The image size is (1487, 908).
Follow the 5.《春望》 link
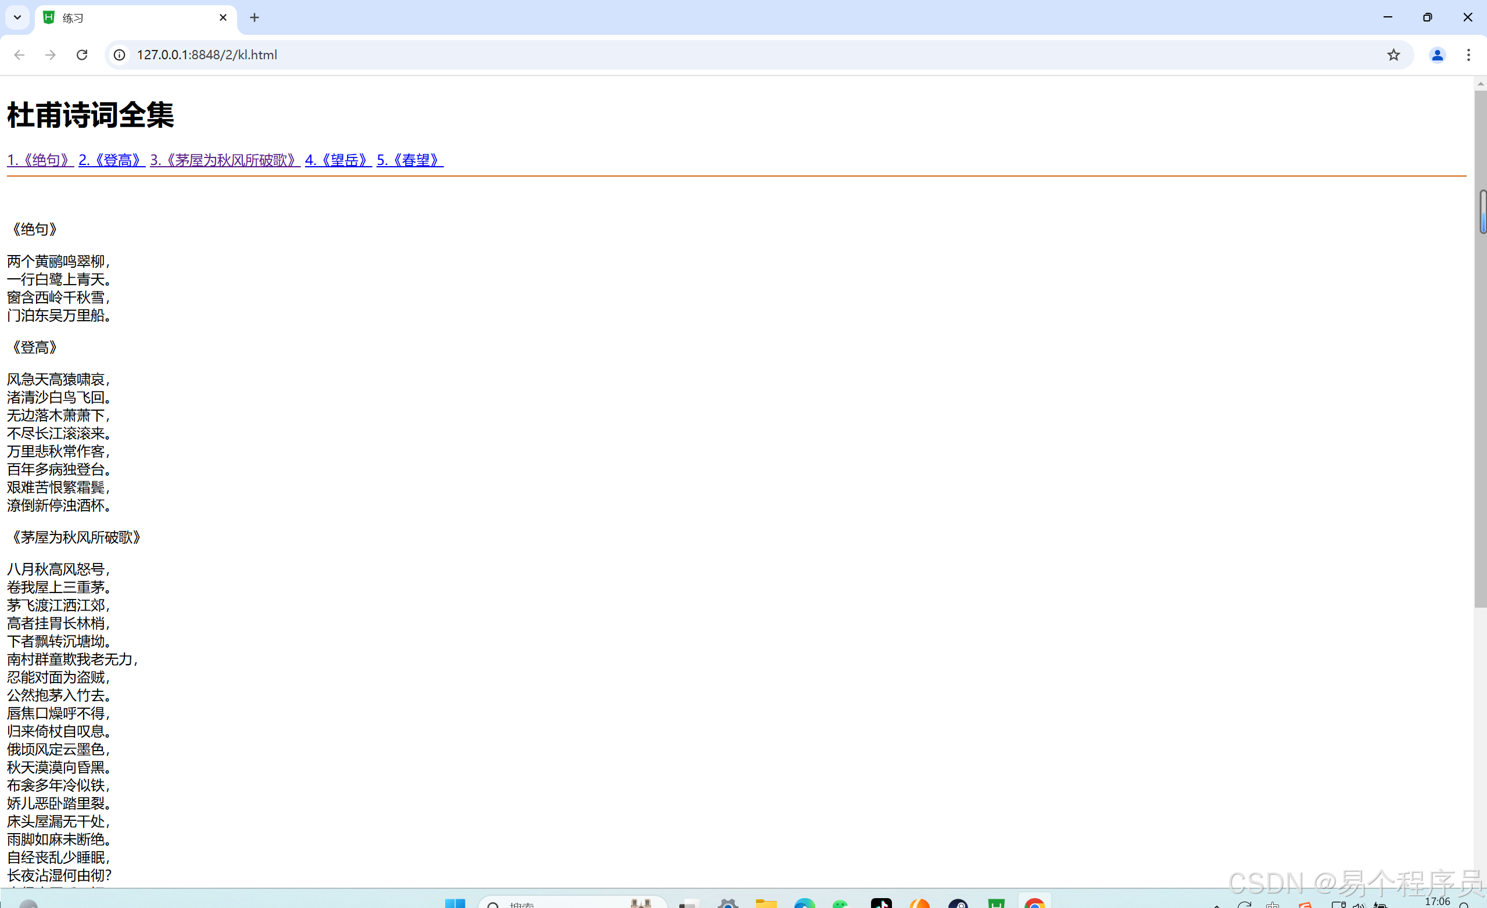[410, 160]
